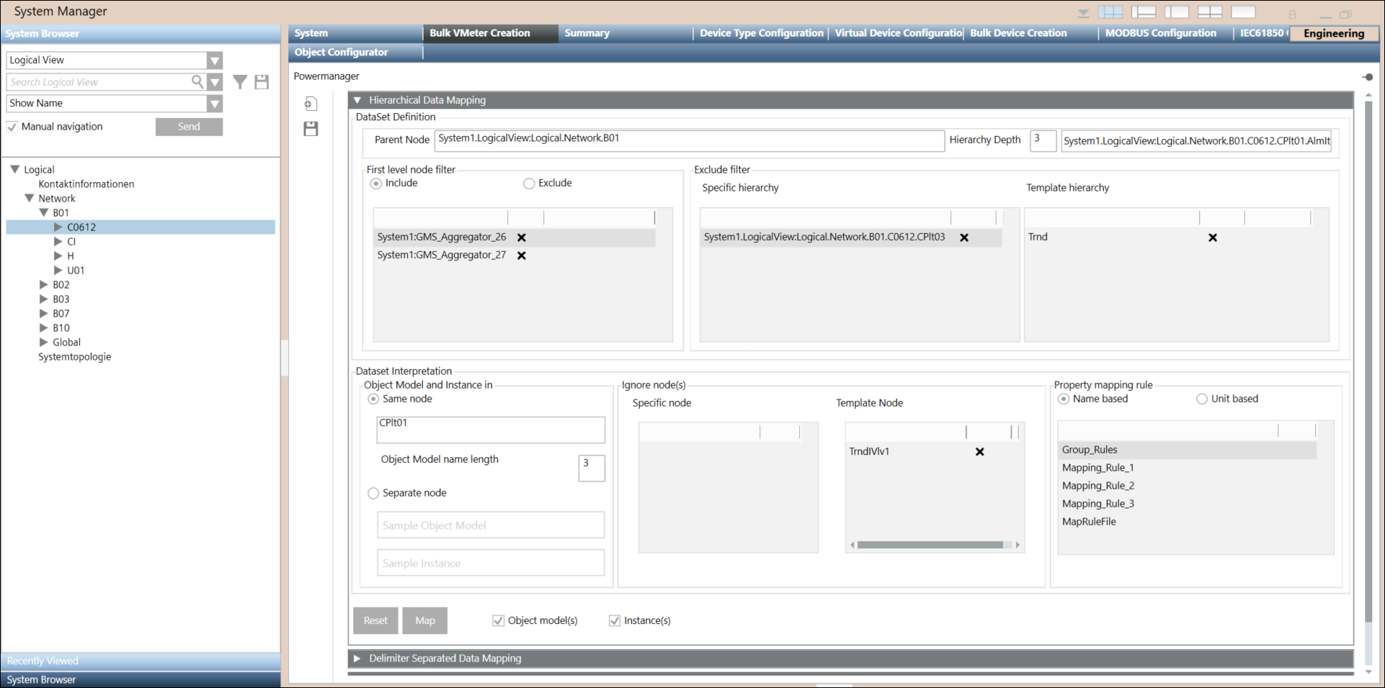The image size is (1385, 688).
Task: Choose the Unit based mapping rule
Action: click(x=1201, y=399)
